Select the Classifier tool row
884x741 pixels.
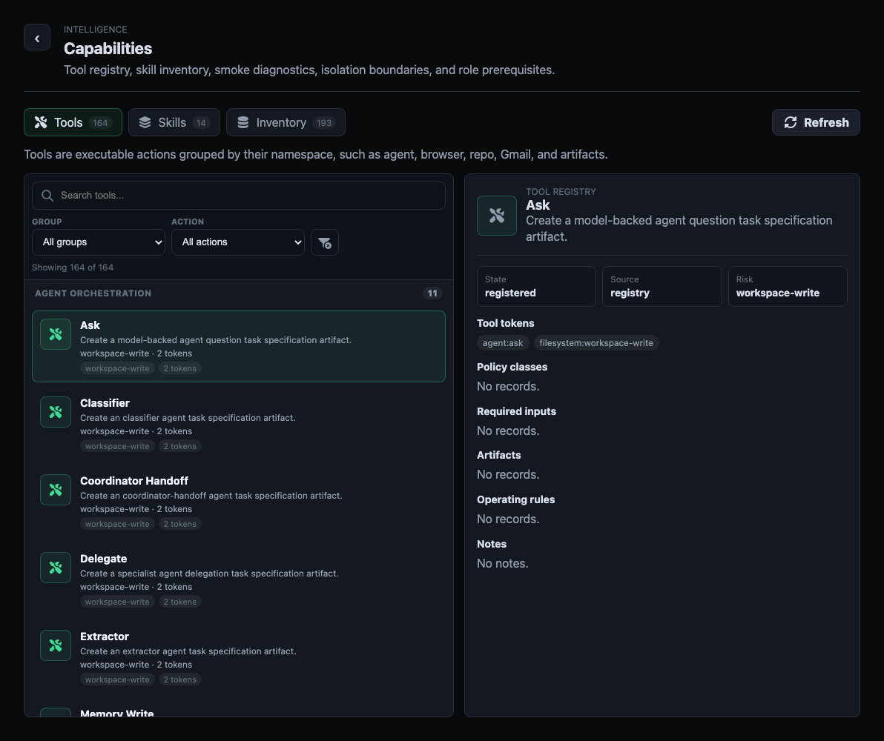(239, 425)
